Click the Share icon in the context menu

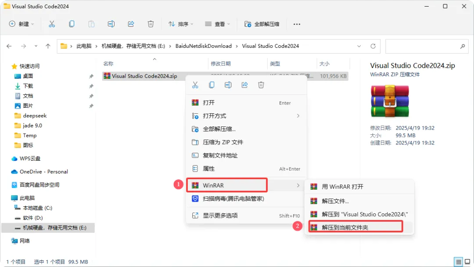244,85
